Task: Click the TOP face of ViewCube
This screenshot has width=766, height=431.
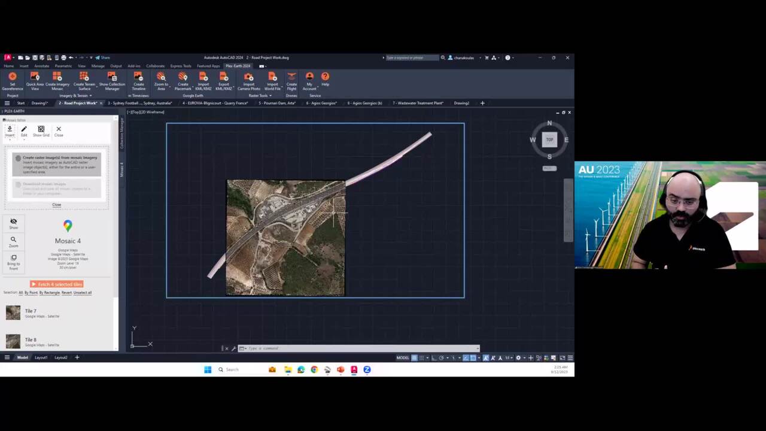Action: (x=549, y=139)
